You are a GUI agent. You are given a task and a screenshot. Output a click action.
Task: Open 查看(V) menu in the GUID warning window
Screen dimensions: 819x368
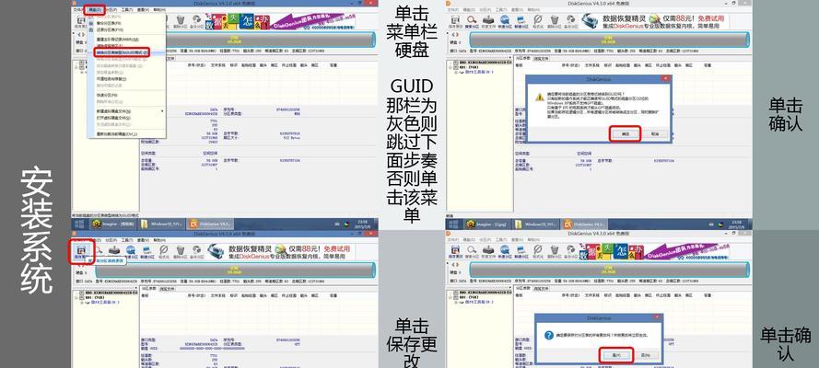(517, 10)
